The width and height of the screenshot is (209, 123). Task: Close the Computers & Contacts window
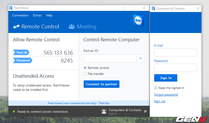tap(198, 8)
